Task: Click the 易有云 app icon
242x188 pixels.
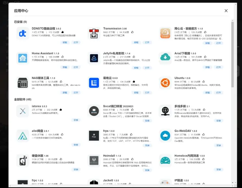Action: pos(94,83)
